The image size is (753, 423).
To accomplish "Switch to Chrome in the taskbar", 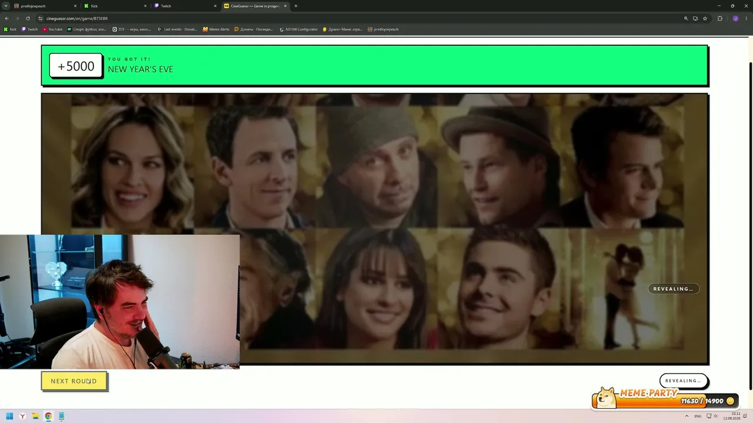I will (48, 417).
